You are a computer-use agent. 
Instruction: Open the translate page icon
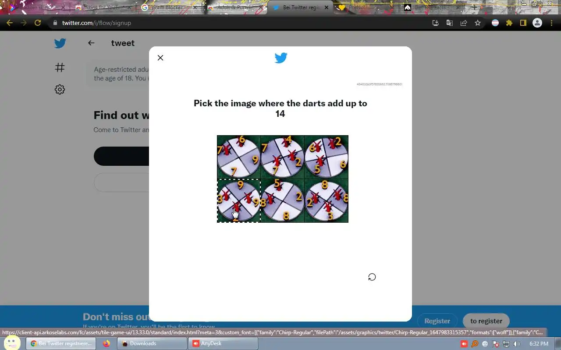point(449,23)
